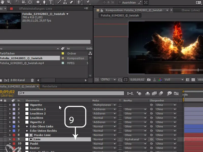Image resolution: width=203 pixels, height=152 pixels.
Task: Open Übergeordnet dropdown for Leuchten 2
Action: point(166,113)
